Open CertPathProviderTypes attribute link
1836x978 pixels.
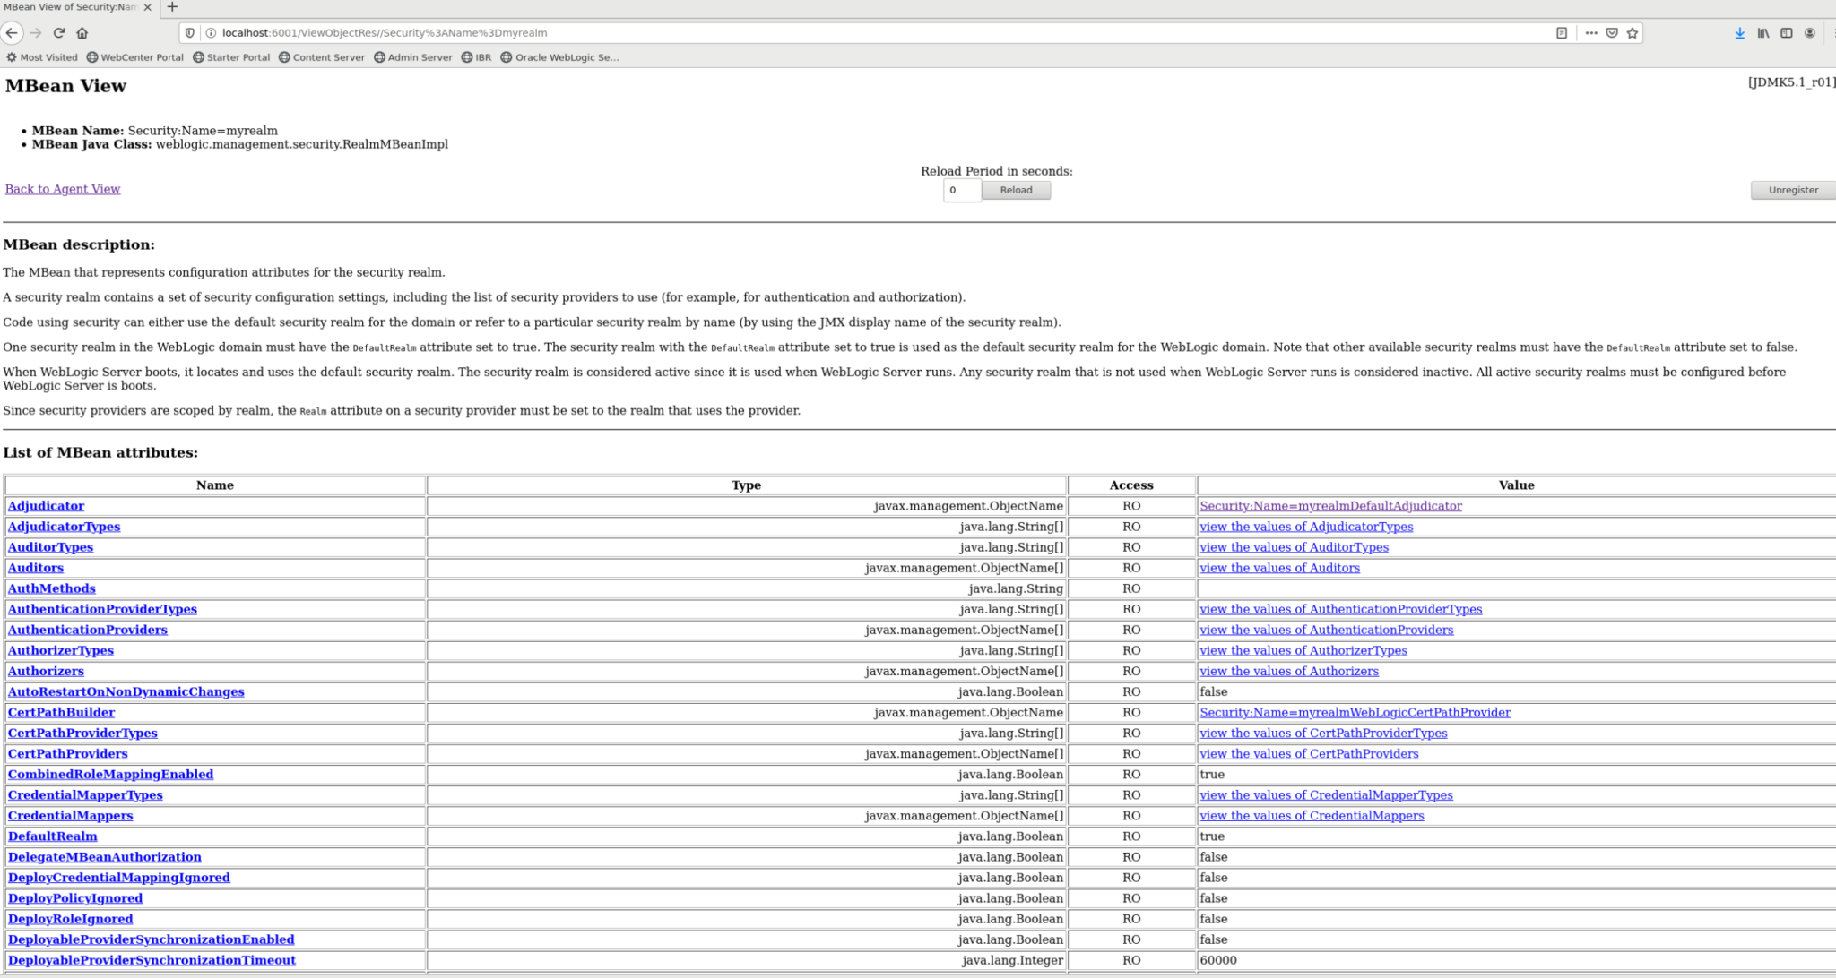[x=82, y=733]
